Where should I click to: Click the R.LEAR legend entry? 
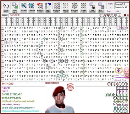click(x=6, y=88)
